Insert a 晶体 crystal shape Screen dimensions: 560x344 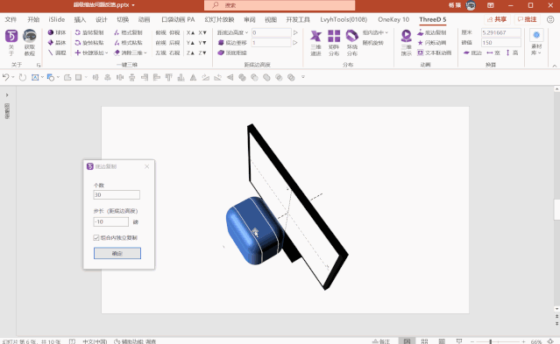pos(57,43)
